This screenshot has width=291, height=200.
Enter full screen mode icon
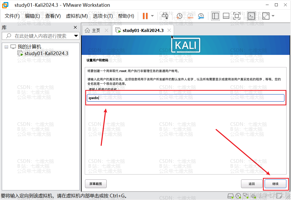click(x=237, y=16)
